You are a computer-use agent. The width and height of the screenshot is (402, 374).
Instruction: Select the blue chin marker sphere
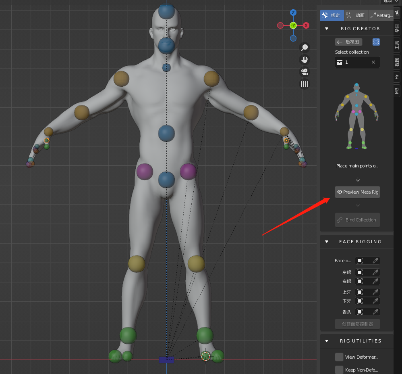tap(166, 46)
